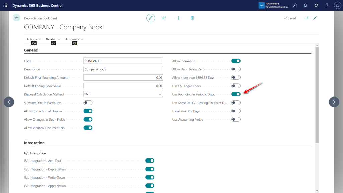Expand the Related menu
The image size is (343, 193).
click(53, 39)
